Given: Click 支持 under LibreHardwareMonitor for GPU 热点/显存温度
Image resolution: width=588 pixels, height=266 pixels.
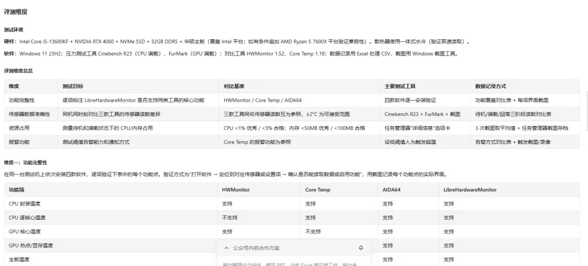Looking at the screenshot, I should [x=449, y=245].
